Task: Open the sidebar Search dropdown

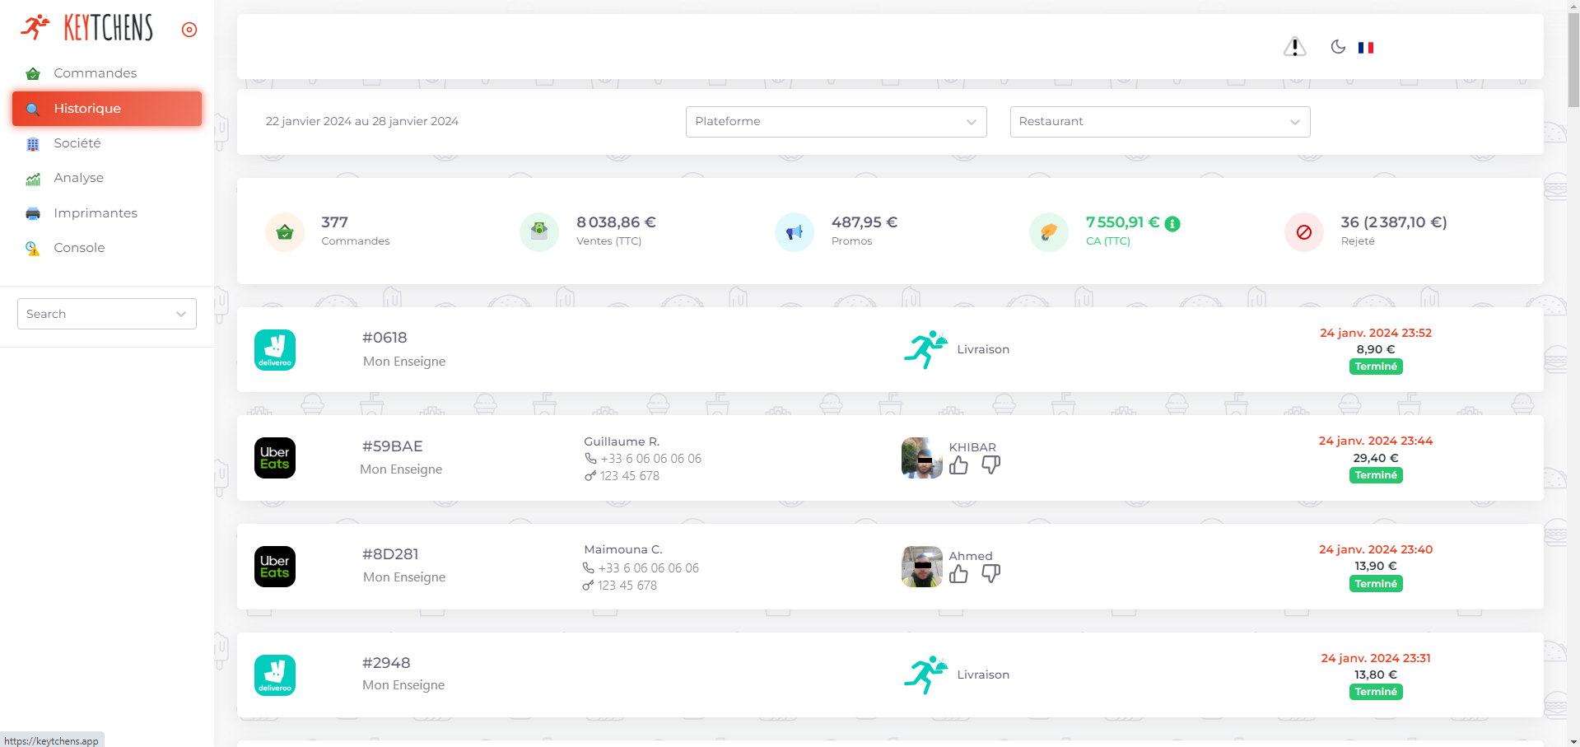Action: point(106,314)
